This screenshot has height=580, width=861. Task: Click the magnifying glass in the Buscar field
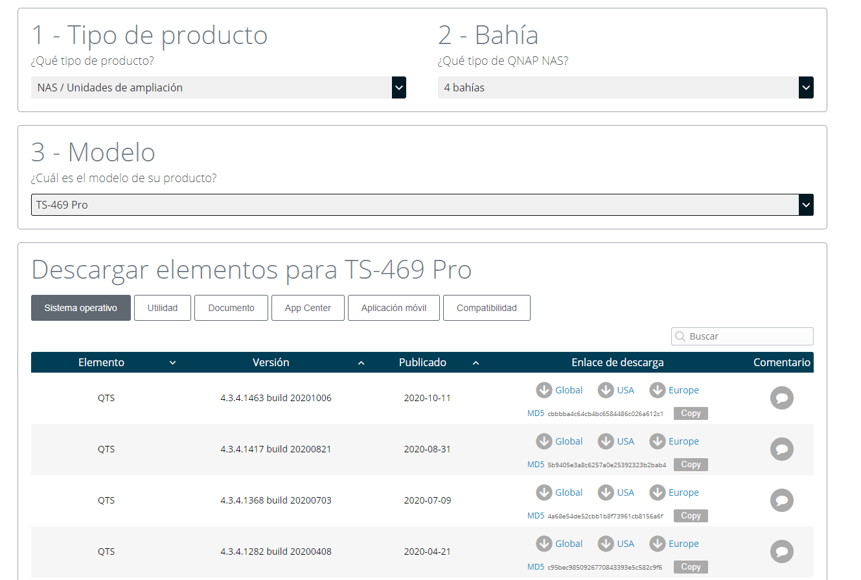680,336
